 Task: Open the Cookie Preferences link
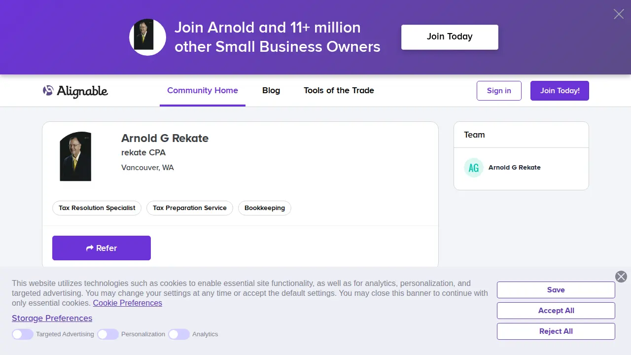point(128,303)
